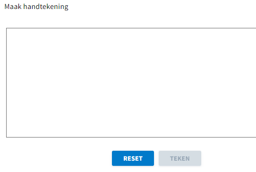Click the greyed-out TEKEN button
The height and width of the screenshot is (172, 256).
click(180, 158)
